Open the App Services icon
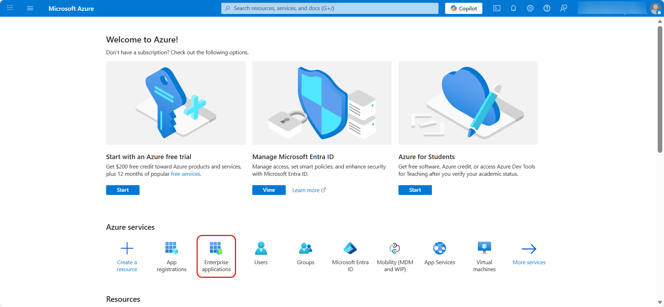Screen dimensions: 664x307 440,248
